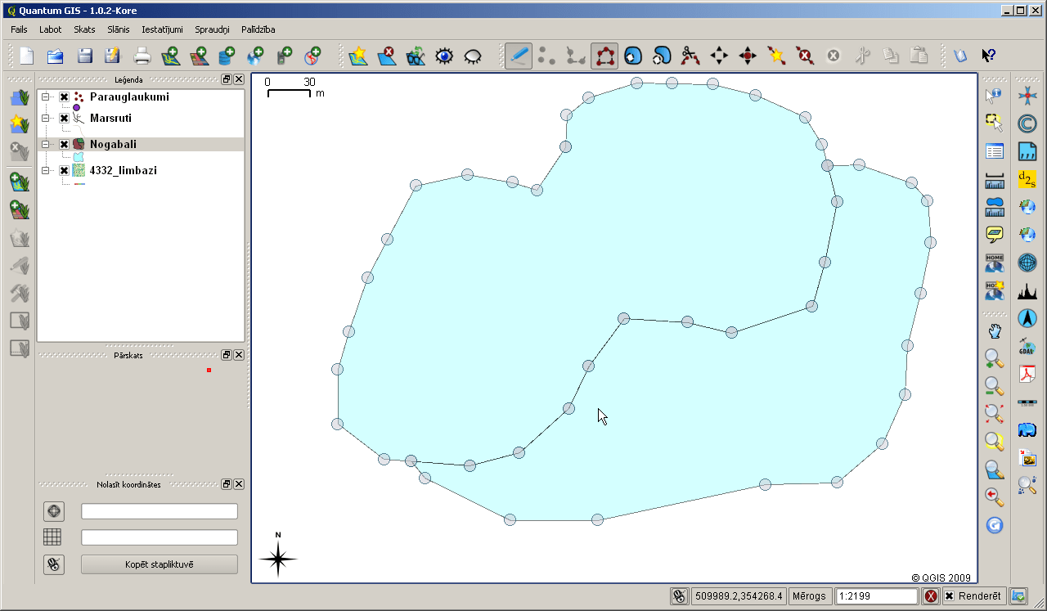This screenshot has width=1047, height=611.
Task: Click the Nogabali light blue fill swatch
Action: (79, 156)
